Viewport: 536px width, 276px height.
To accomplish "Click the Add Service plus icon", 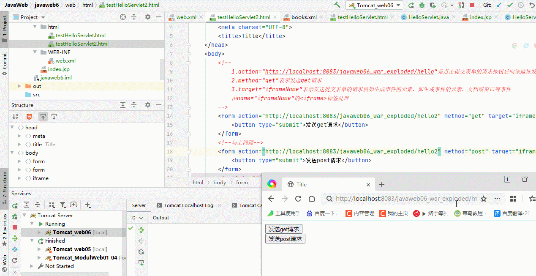I will pos(88,205).
